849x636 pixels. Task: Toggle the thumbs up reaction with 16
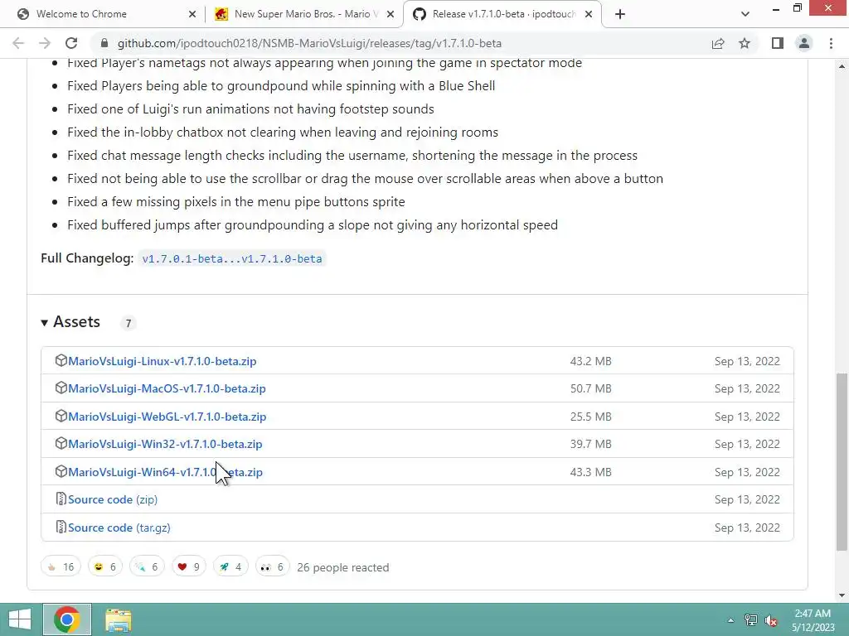pyautogui.click(x=61, y=566)
